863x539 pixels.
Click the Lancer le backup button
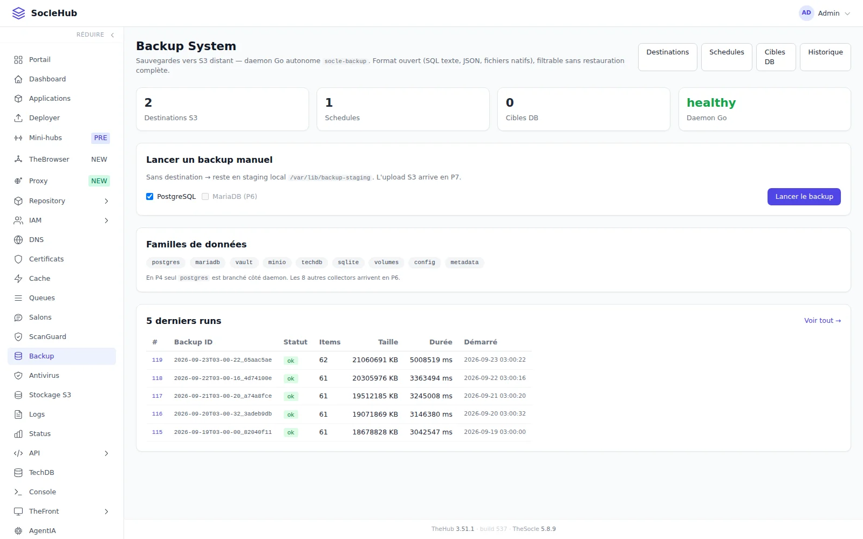(804, 197)
